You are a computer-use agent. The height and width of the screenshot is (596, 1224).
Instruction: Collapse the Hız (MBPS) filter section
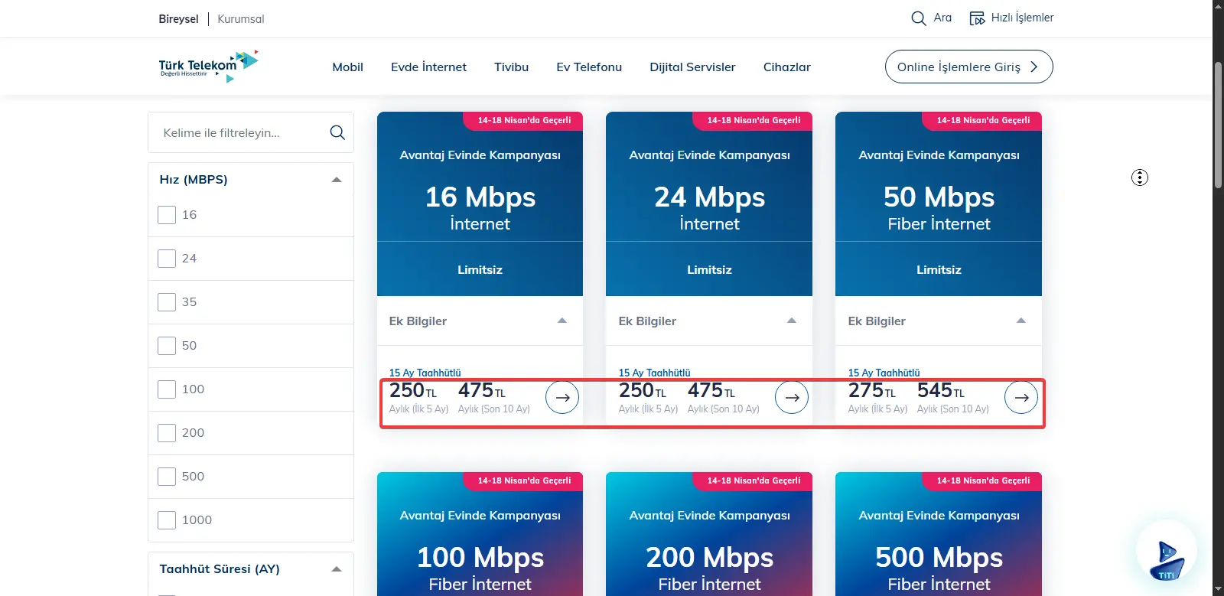click(337, 180)
